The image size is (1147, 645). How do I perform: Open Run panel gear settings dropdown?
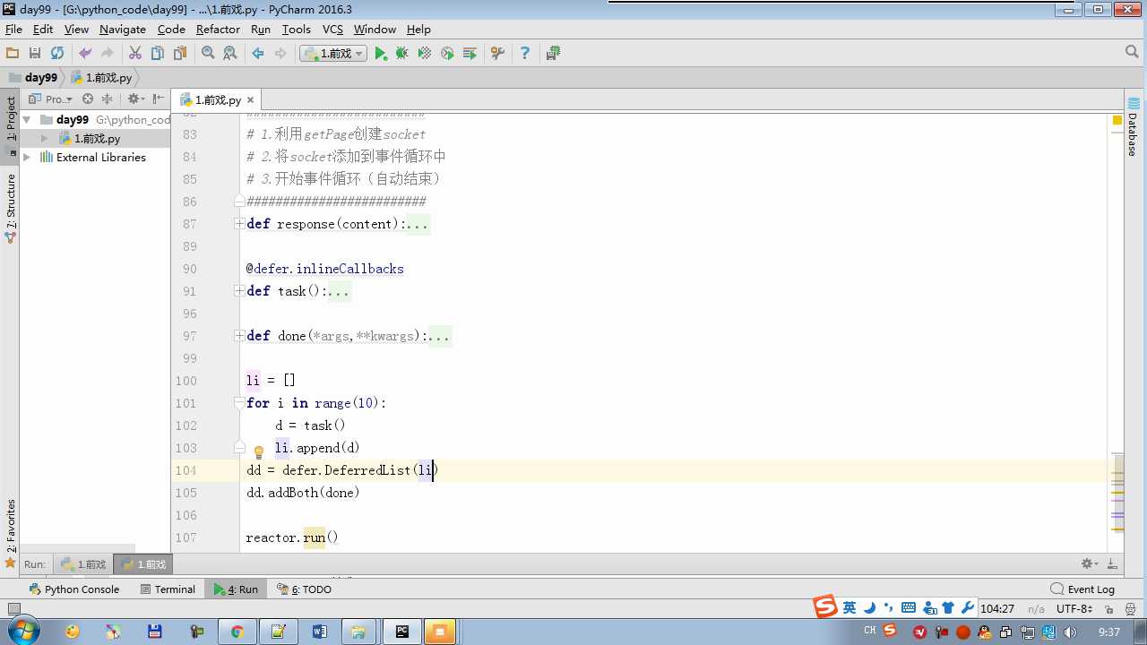[x=1090, y=564]
